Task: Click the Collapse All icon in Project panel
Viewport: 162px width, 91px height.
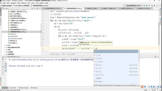Action: [x=34, y=8]
